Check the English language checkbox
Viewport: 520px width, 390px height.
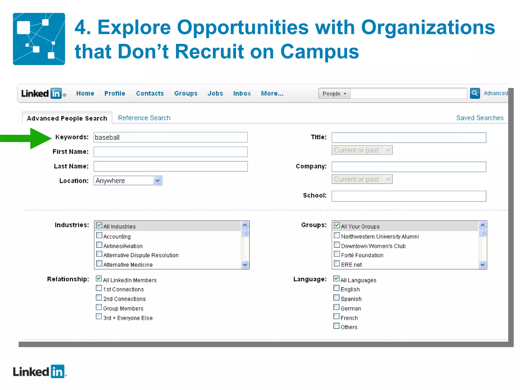coord(336,288)
